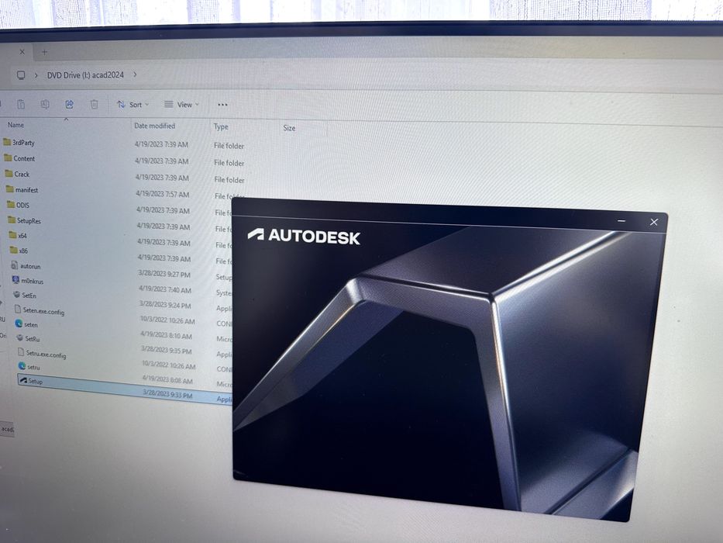Click File folder type in Crack row
Screen dimensions: 723x543
[x=229, y=180]
